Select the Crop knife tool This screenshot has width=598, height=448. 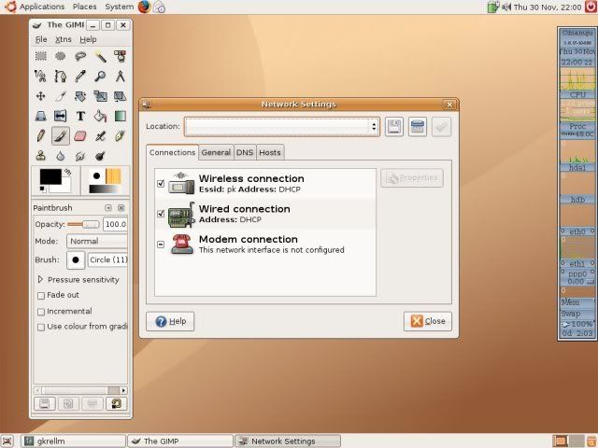click(61, 96)
